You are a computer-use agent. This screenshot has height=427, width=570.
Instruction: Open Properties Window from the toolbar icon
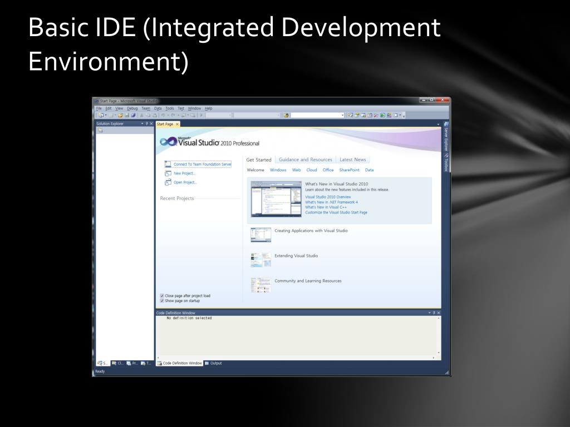click(357, 115)
